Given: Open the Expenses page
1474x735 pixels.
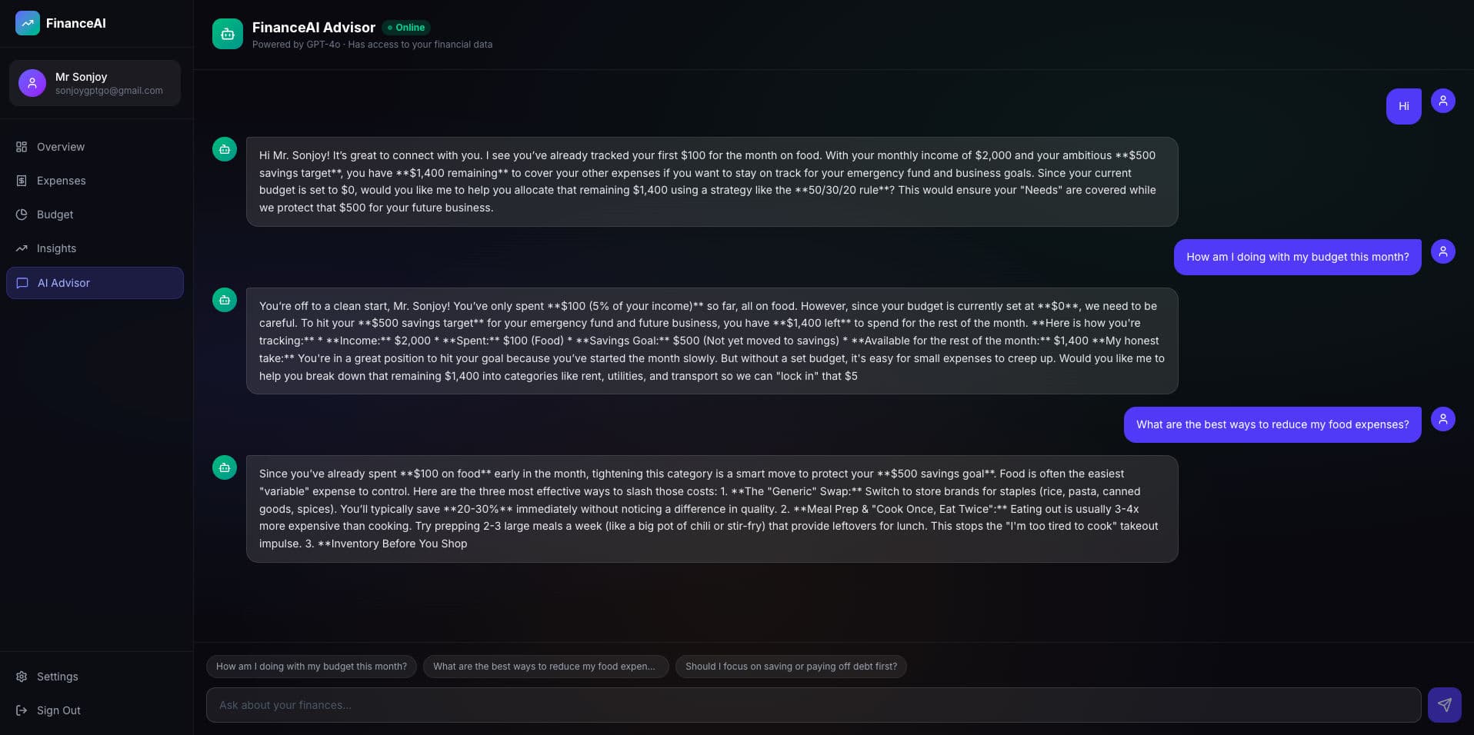Looking at the screenshot, I should coord(61,181).
